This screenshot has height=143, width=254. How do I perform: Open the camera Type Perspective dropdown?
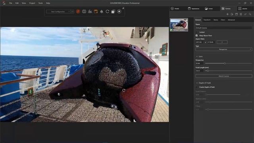(x=224, y=49)
